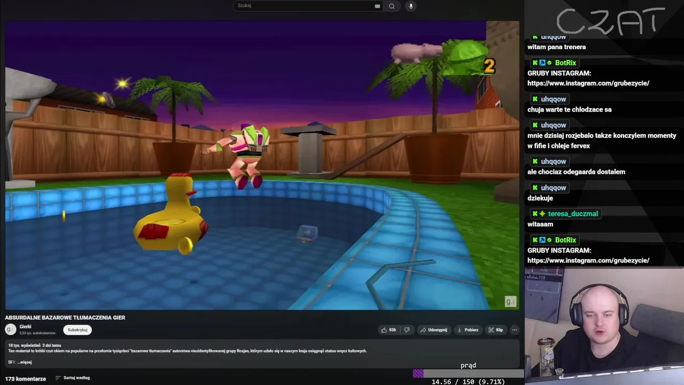684x385 pixels.
Task: Click the green badge icon beside teresa_duczmal
Action: 542,214
